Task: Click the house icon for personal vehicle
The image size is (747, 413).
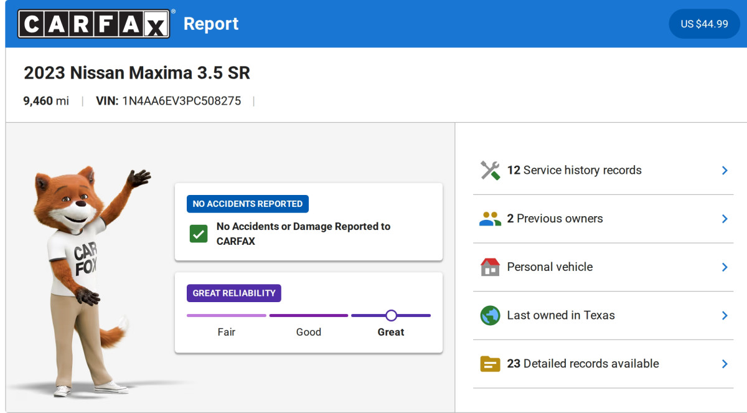Action: (490, 267)
